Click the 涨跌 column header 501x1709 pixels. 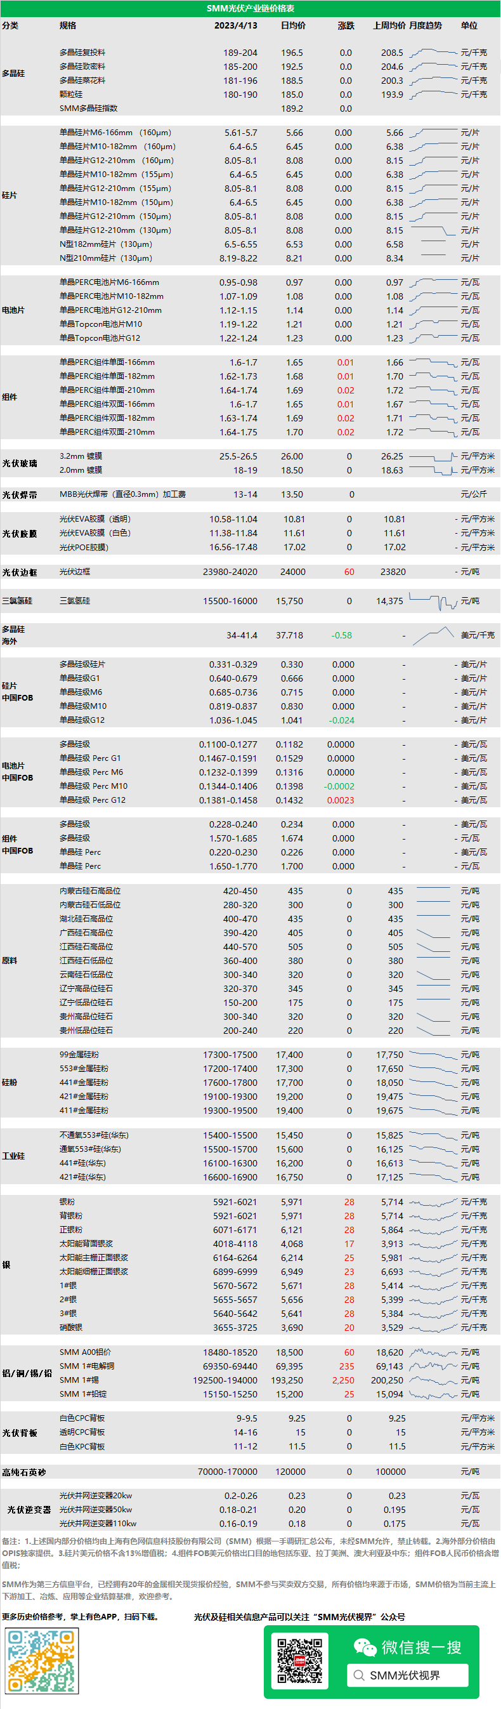click(x=346, y=26)
